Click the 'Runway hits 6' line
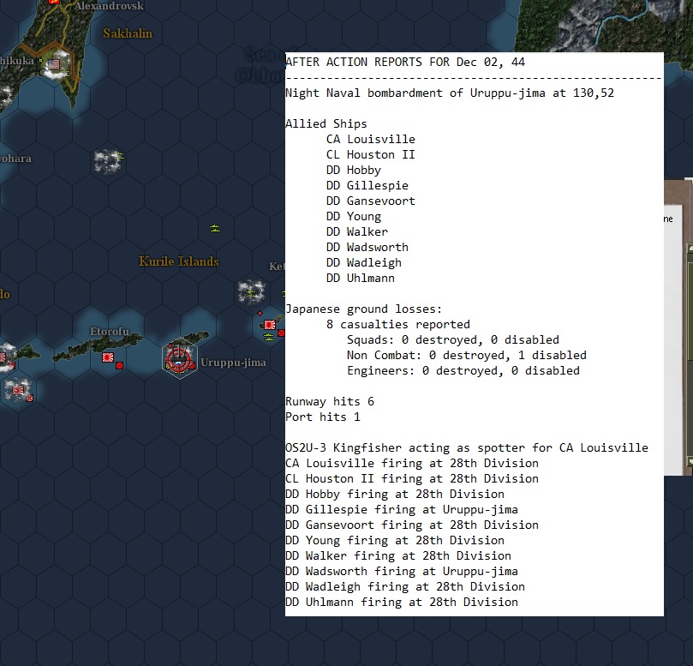693x666 pixels. (330, 401)
